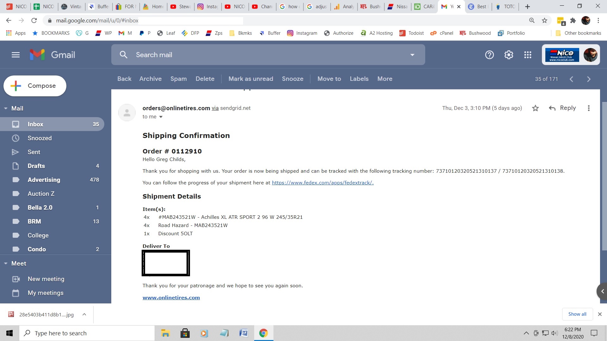607x341 pixels.
Task: Open the Bella 2.0 label
Action: tap(52, 207)
